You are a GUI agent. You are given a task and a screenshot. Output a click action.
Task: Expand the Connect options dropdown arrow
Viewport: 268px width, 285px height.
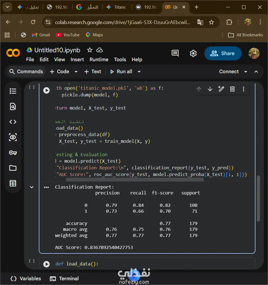245,72
